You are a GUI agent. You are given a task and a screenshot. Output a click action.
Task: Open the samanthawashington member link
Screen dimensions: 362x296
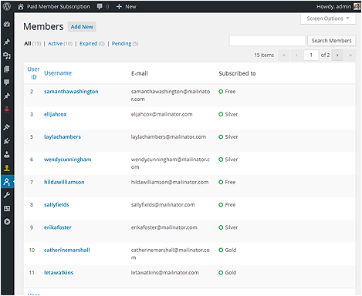tap(71, 92)
